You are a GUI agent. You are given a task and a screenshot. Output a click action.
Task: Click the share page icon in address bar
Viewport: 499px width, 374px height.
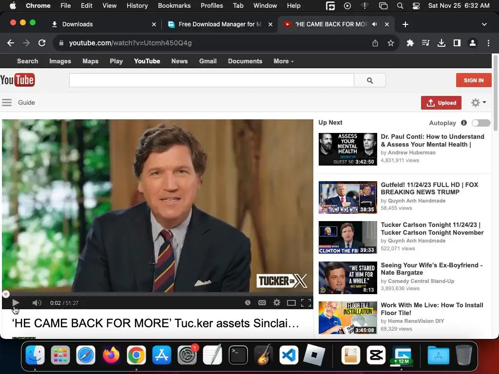375,43
